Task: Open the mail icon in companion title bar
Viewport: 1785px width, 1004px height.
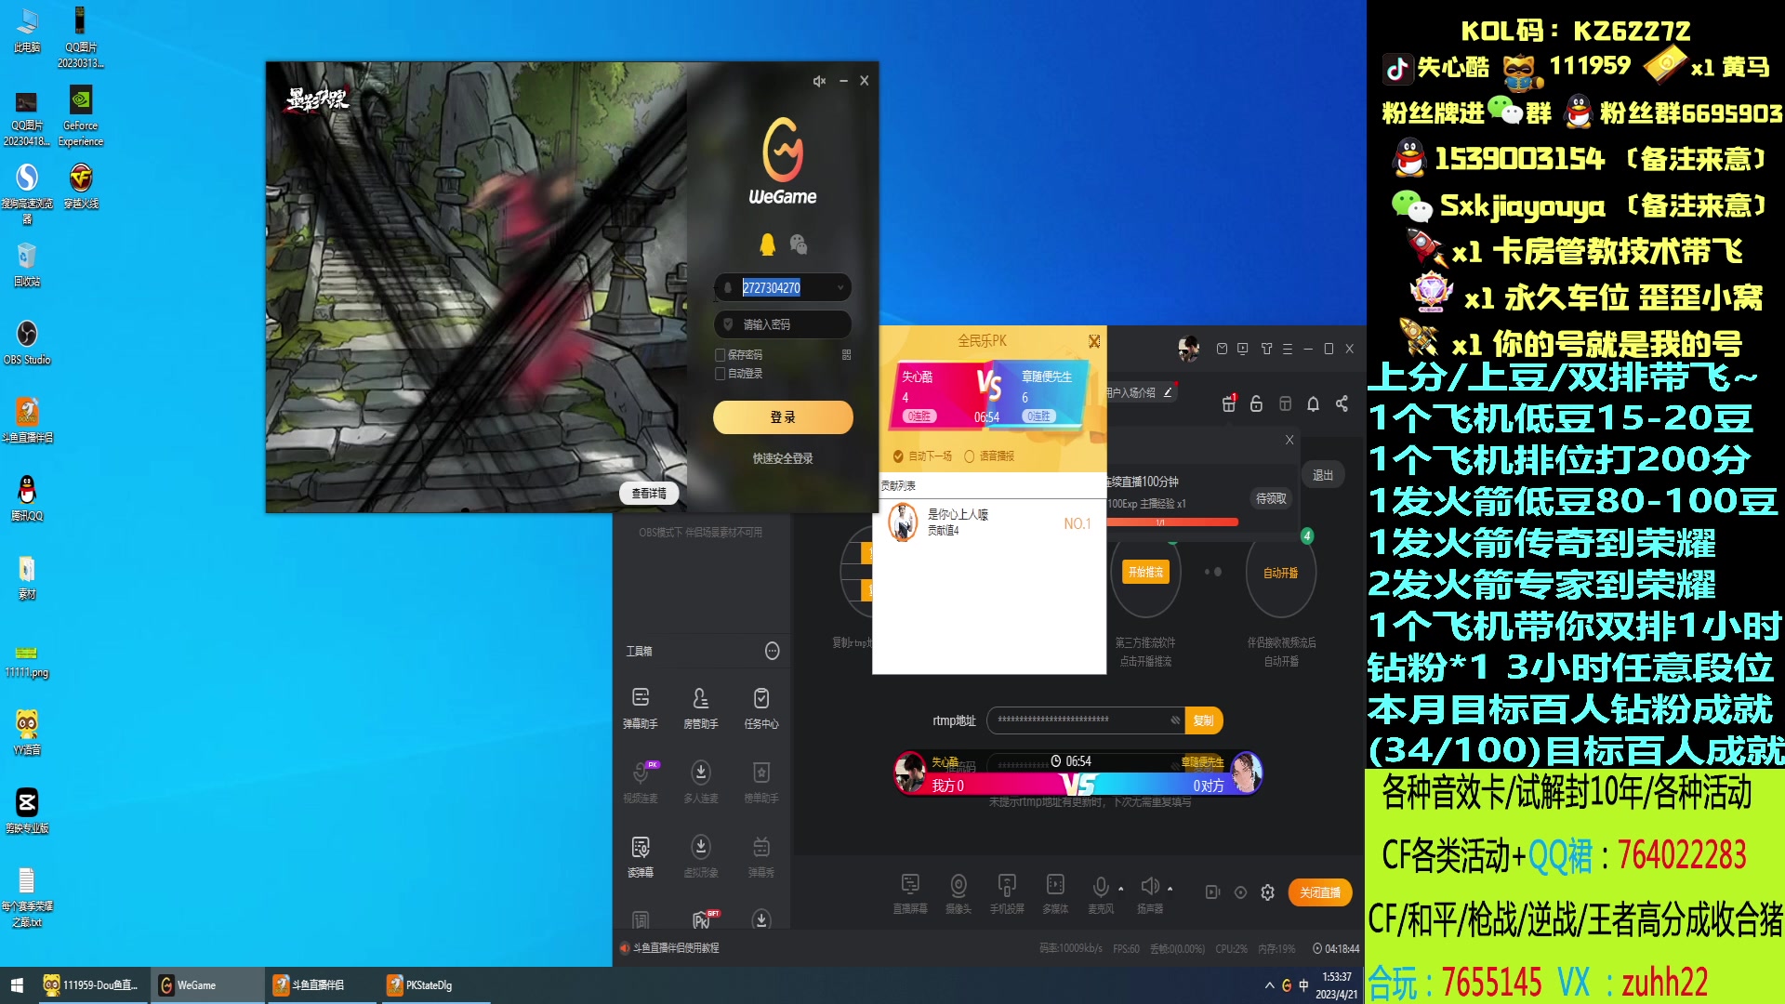Action: pyautogui.click(x=1222, y=349)
